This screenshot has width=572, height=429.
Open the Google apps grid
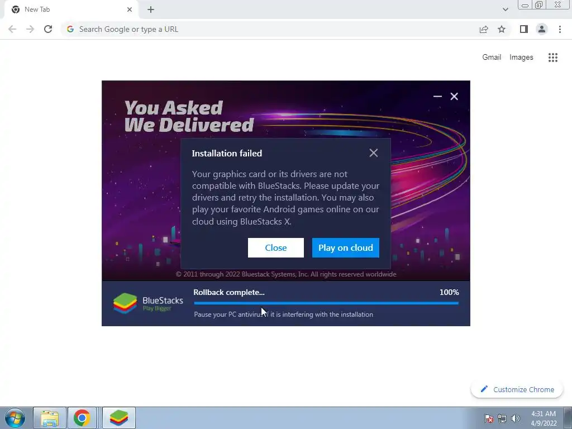[x=552, y=58]
